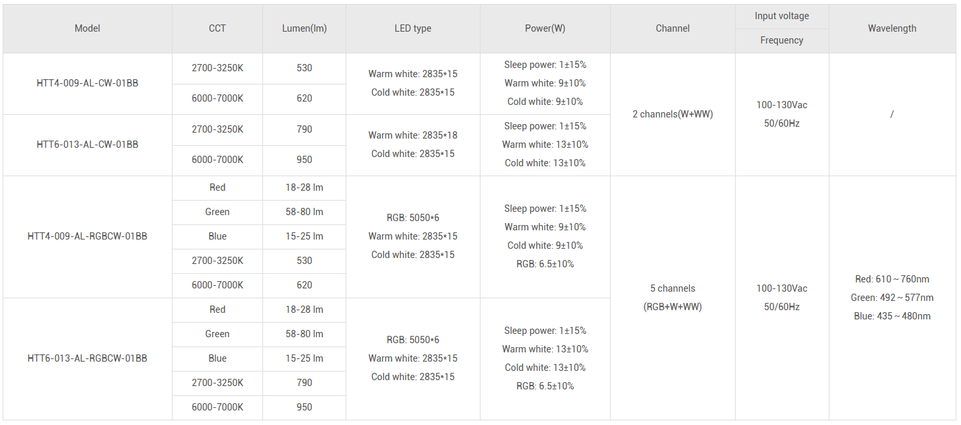Image resolution: width=961 pixels, height=425 pixels.
Task: Click the 2 channels(W+WW) cell
Action: [x=672, y=114]
